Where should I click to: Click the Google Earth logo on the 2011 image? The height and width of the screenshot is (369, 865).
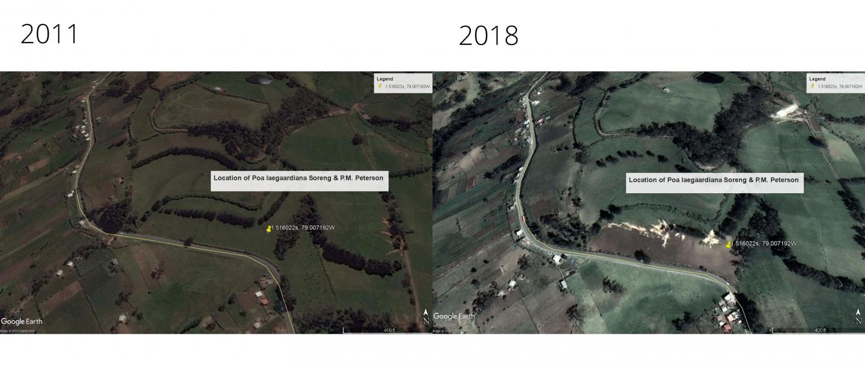pyautogui.click(x=22, y=322)
